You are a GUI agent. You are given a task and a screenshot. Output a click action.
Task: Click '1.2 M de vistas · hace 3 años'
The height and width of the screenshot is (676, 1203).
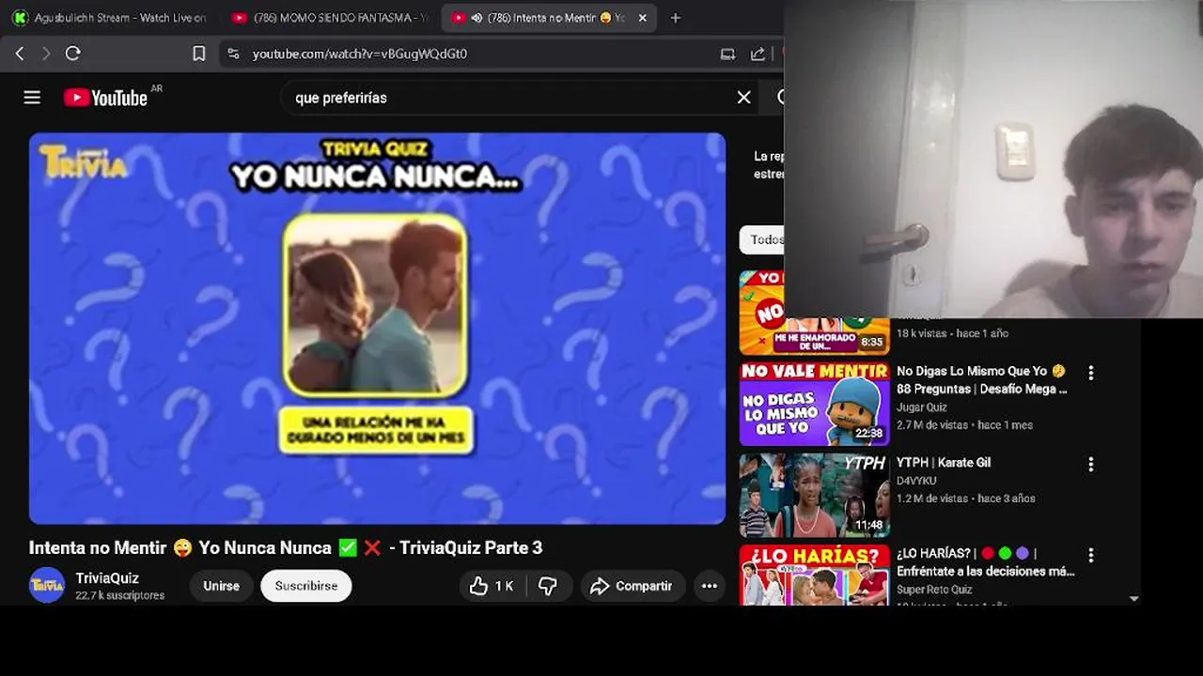coord(965,499)
